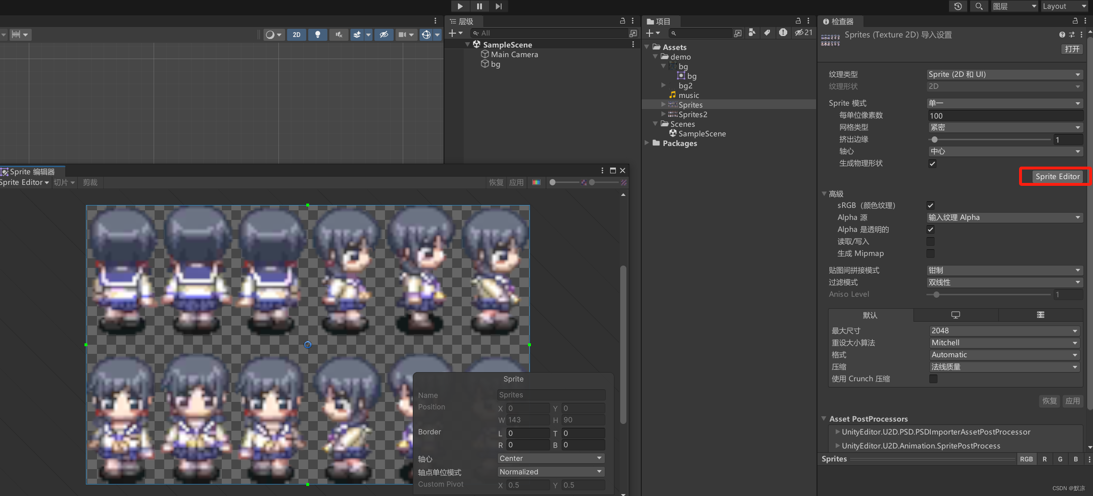
Task: Toggle scene audio mute icon
Action: click(338, 35)
